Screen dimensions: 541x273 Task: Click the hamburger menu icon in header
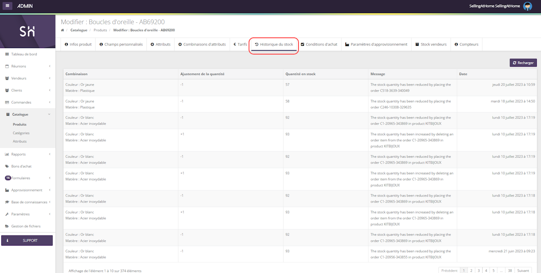pyautogui.click(x=8, y=6)
